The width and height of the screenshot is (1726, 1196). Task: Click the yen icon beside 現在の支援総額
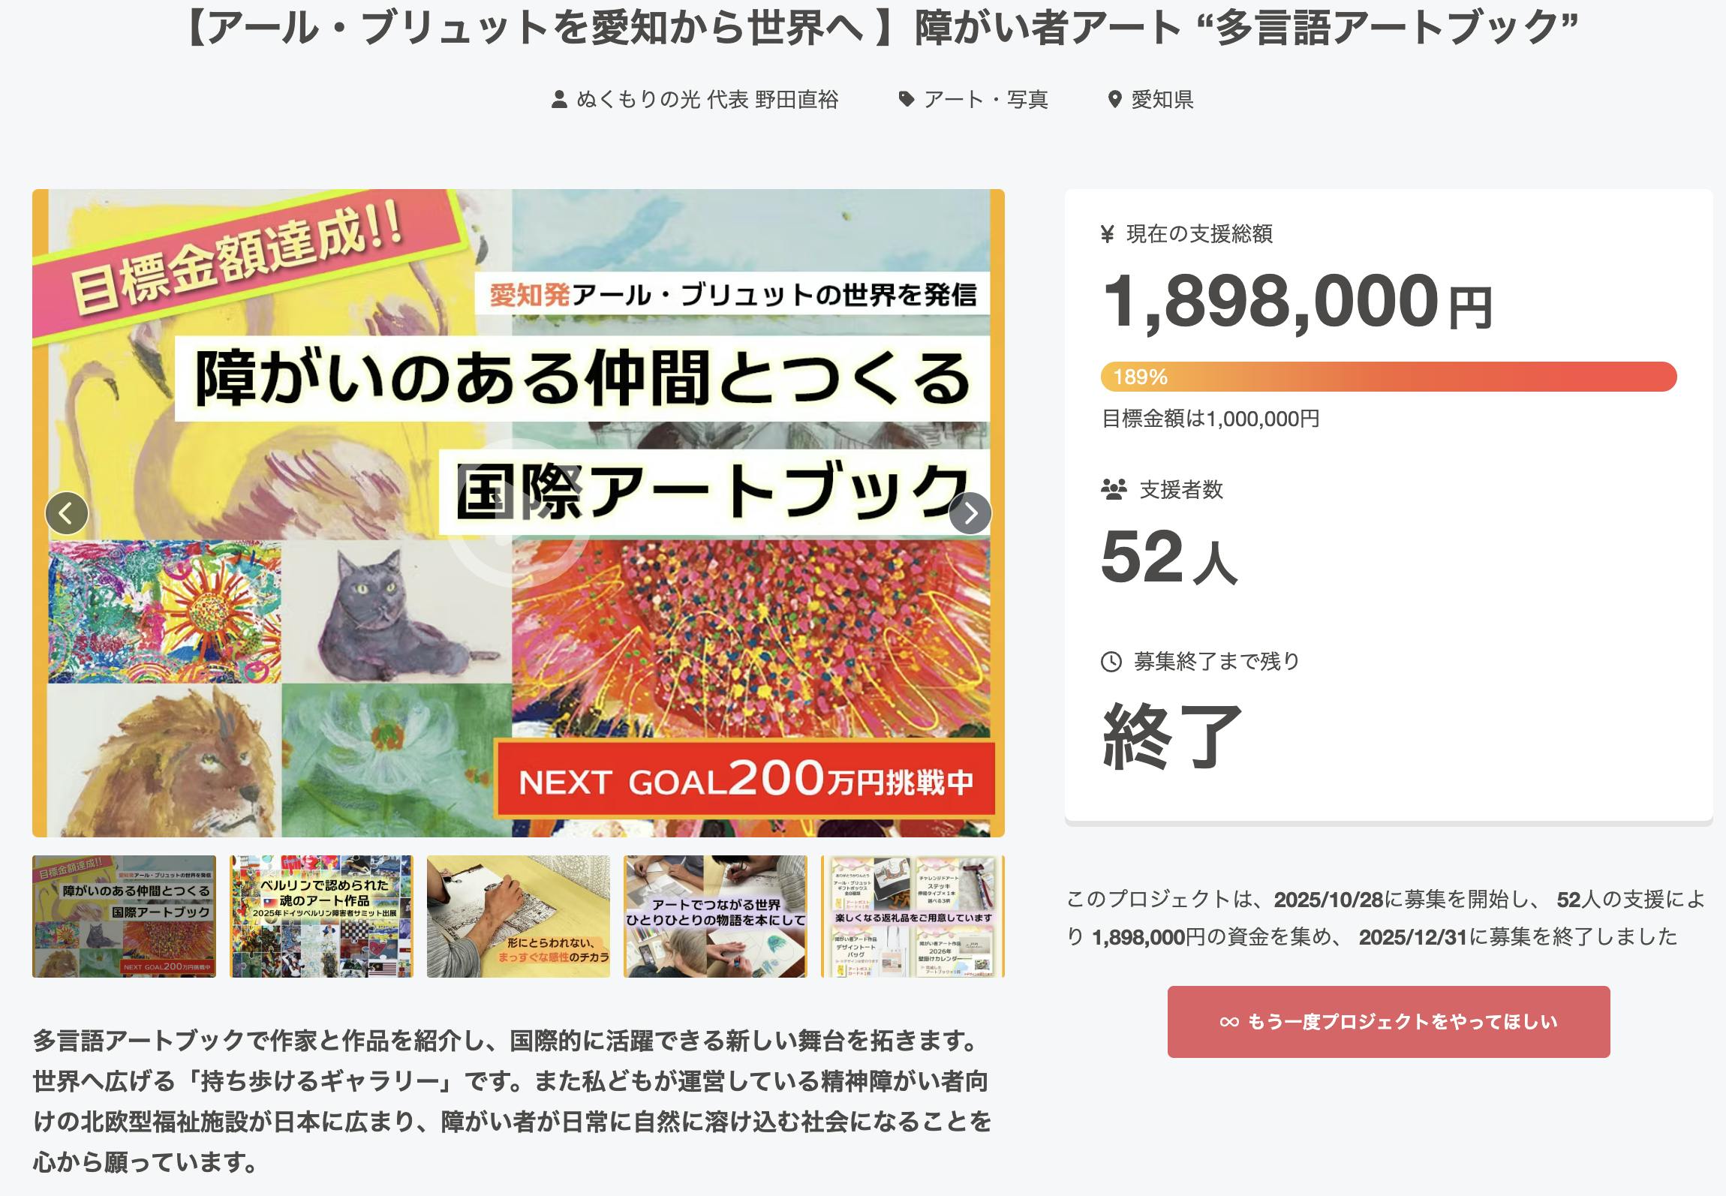click(1108, 234)
